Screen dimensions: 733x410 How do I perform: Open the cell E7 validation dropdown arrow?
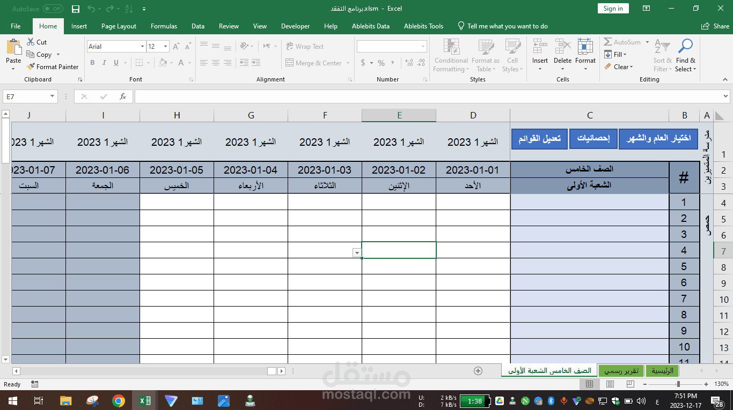pos(357,253)
